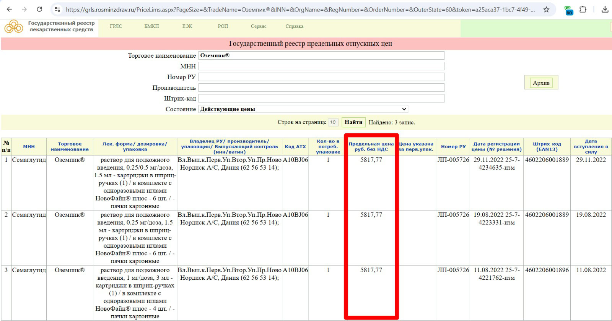Click A10BJ06 code in row 3
612x321 pixels.
(295, 270)
